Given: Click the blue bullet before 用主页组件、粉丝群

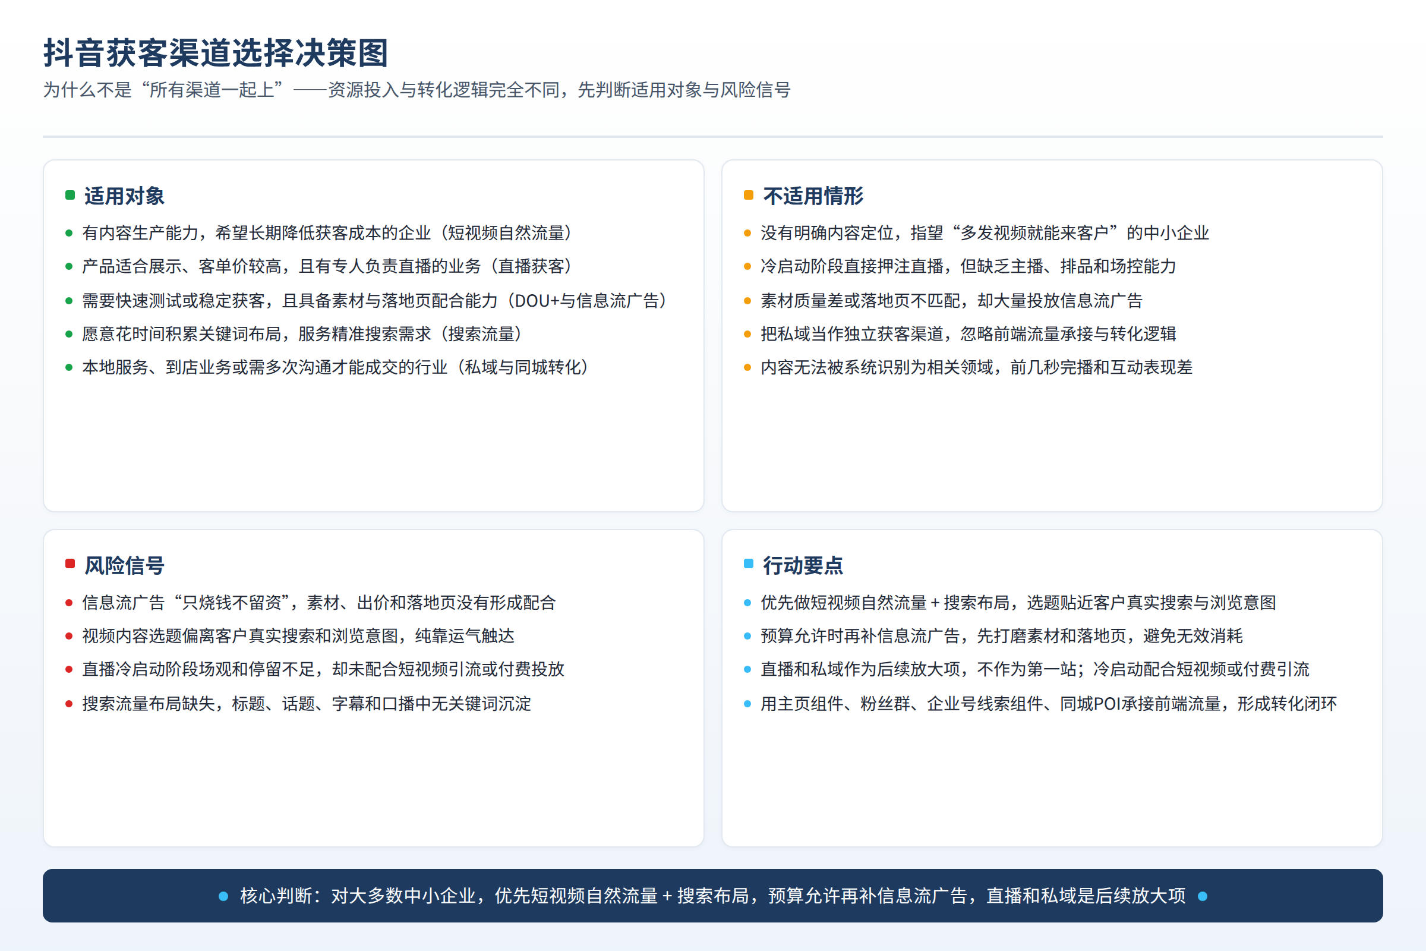Looking at the screenshot, I should tap(747, 704).
